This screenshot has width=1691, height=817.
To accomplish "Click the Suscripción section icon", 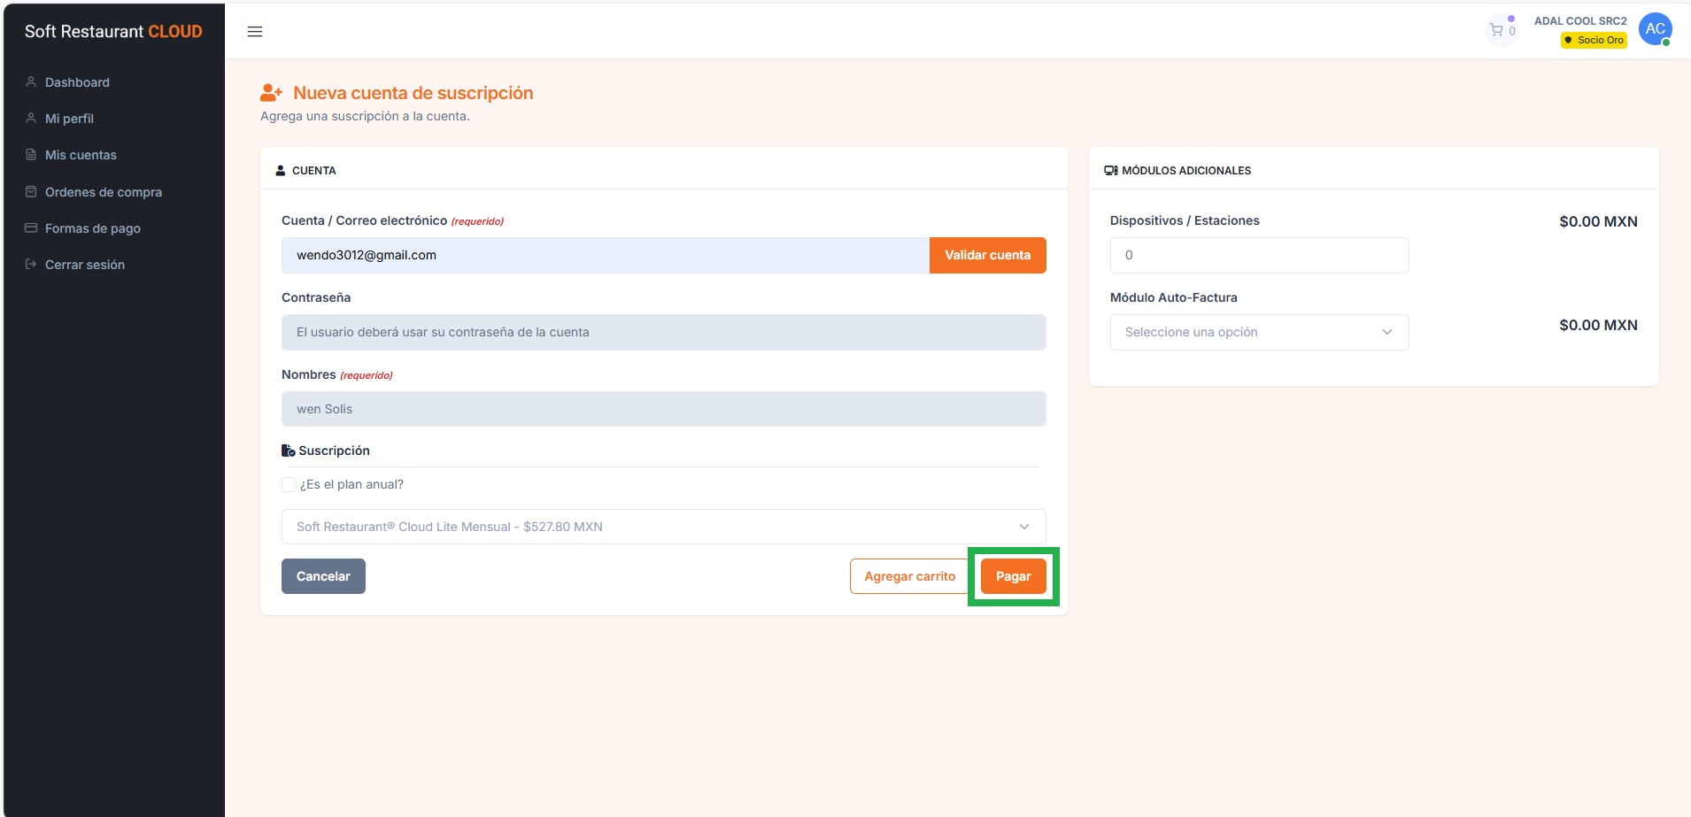I will pyautogui.click(x=289, y=451).
